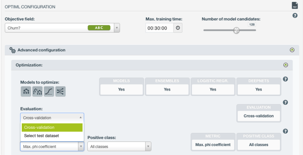Open help for Metric and Positive class

[285, 131]
